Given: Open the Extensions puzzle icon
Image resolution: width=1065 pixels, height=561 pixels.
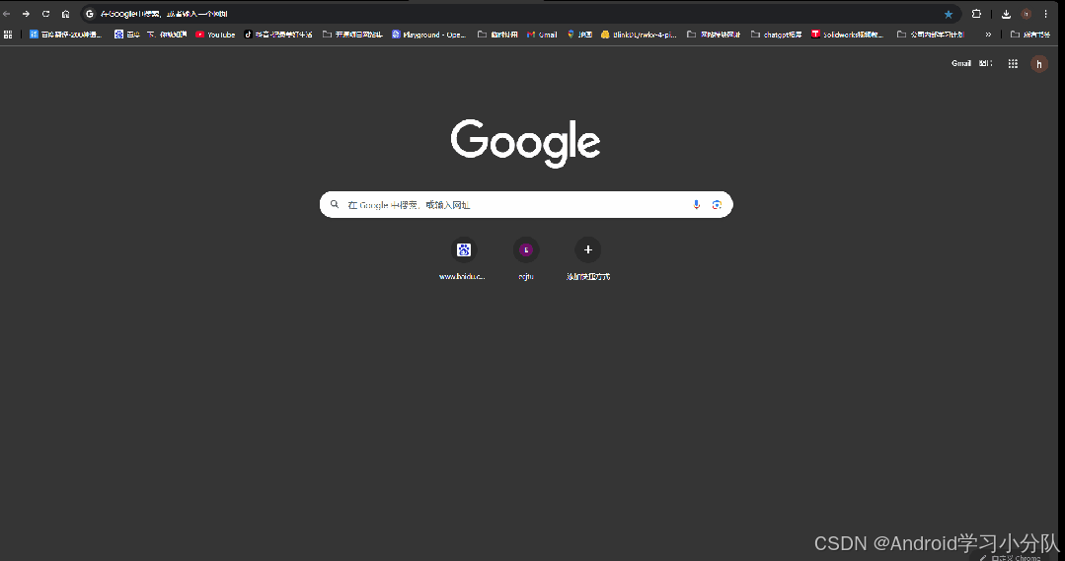Looking at the screenshot, I should [976, 14].
